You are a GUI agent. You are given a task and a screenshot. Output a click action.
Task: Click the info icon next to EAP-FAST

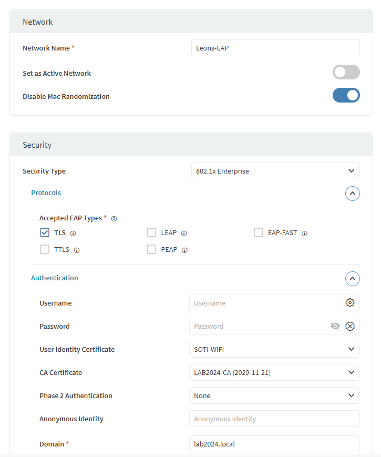click(304, 233)
